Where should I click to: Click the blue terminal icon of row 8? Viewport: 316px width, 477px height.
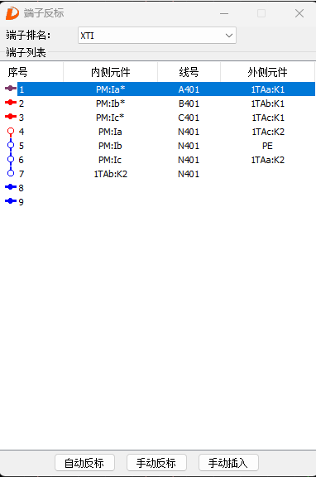pyautogui.click(x=11, y=187)
